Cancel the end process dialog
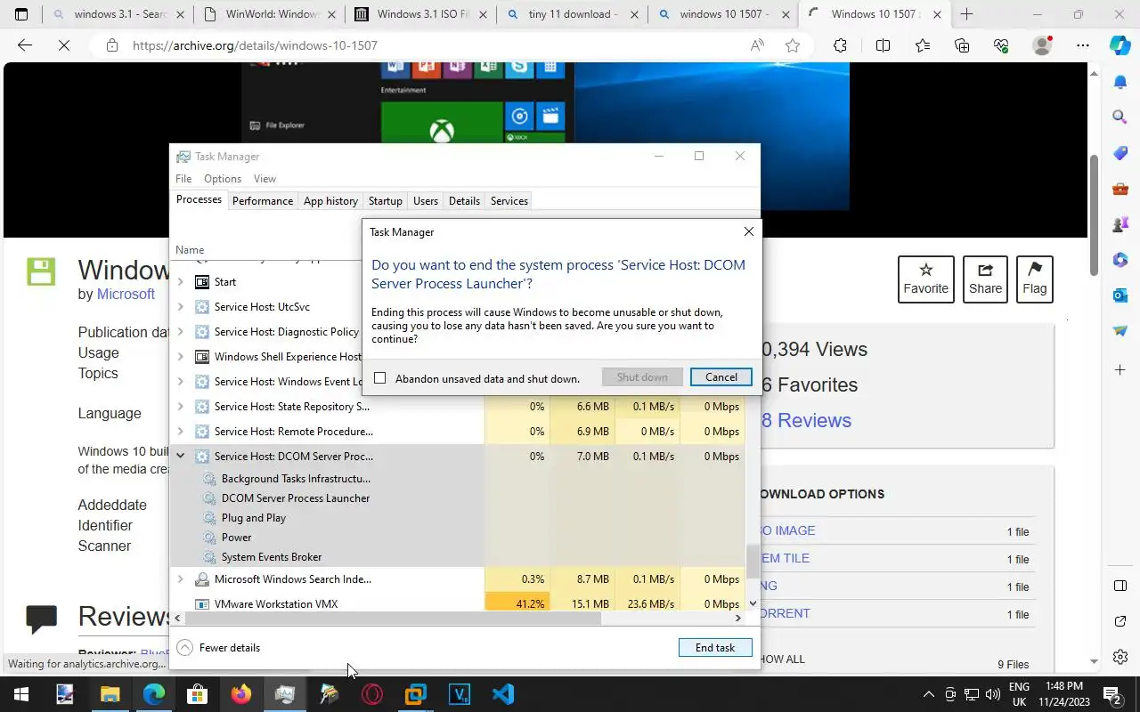Screen dimensions: 1140x712 click(x=721, y=377)
